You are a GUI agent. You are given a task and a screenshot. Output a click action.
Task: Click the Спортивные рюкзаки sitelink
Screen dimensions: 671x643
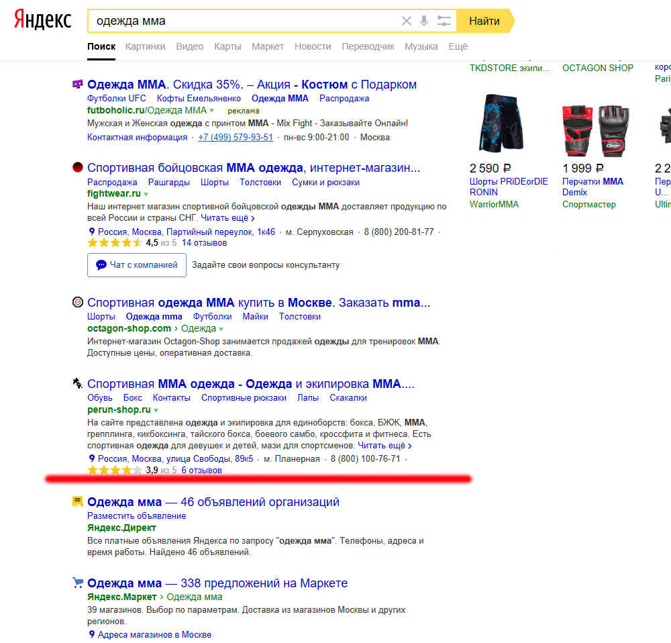click(x=244, y=398)
